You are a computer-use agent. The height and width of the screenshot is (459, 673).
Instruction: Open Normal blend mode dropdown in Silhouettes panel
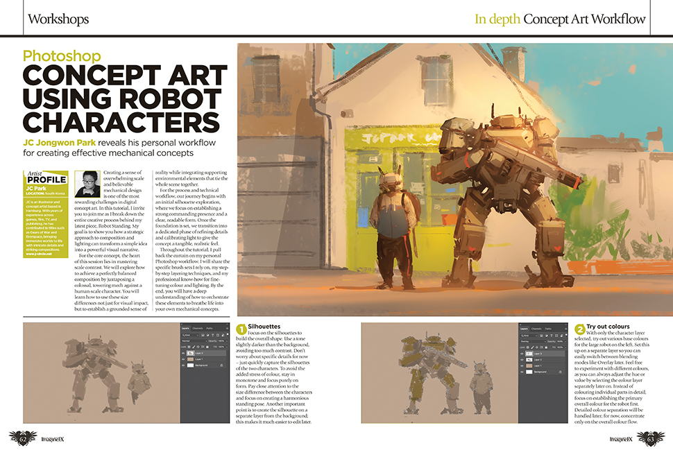tap(194, 341)
